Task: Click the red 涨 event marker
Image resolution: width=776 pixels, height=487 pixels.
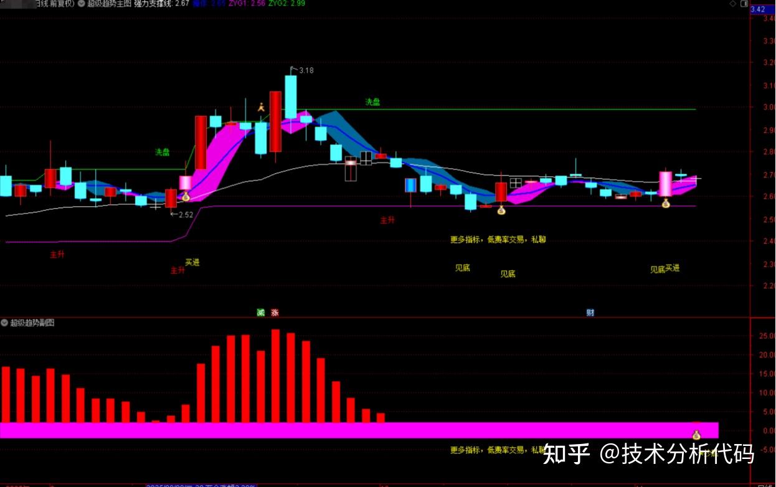Action: pos(275,313)
